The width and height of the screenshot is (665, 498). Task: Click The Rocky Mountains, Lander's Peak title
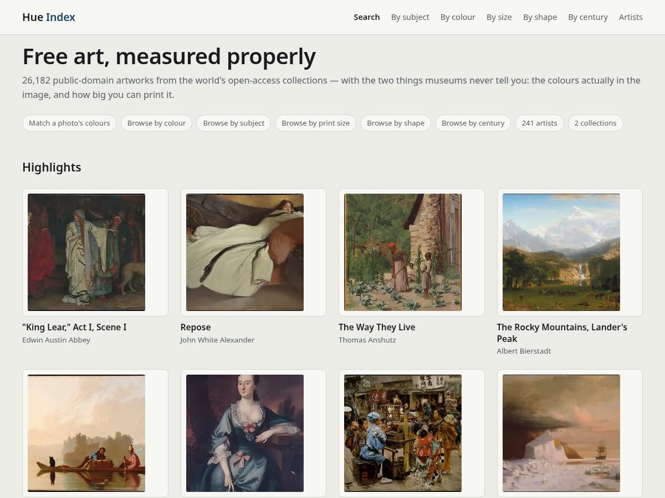[x=562, y=333]
